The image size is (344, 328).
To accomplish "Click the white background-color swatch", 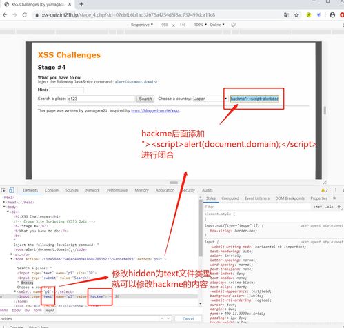I will [249, 296].
